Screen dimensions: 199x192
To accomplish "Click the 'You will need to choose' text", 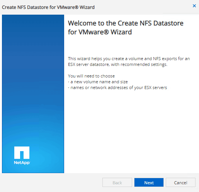I will 91,76.
